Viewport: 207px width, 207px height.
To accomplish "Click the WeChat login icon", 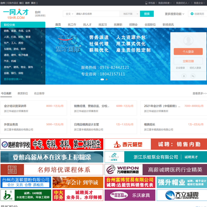I will 193,76.
